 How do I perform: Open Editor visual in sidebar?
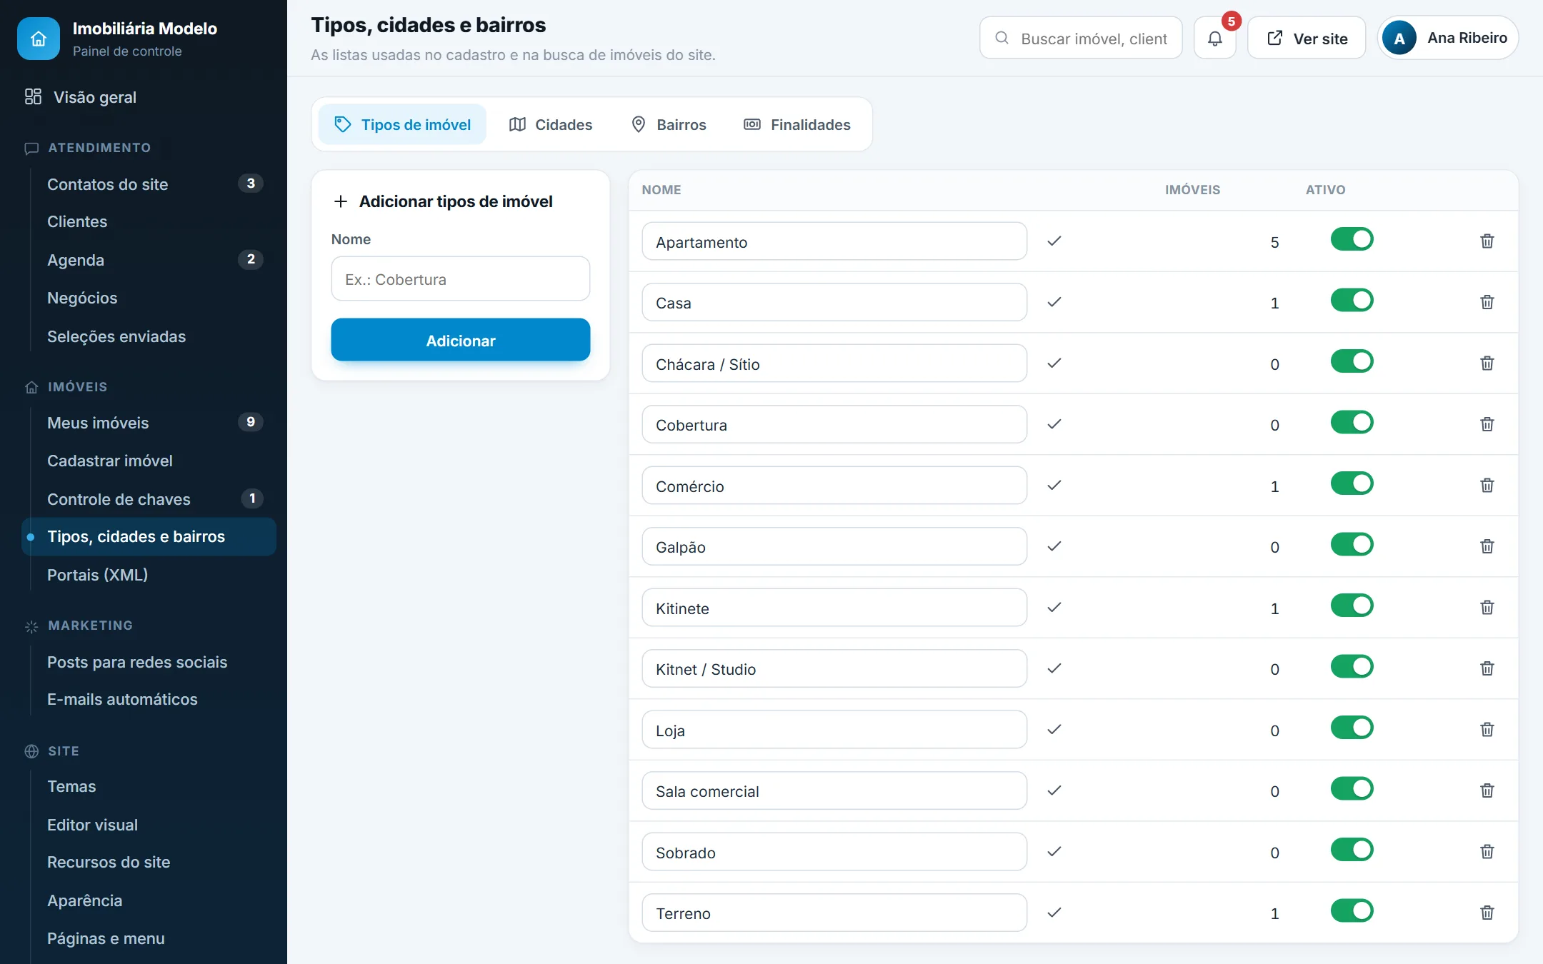(149, 825)
